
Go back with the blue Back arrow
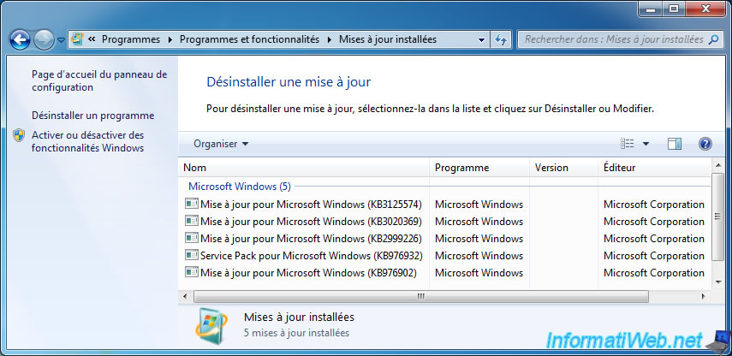(x=20, y=40)
